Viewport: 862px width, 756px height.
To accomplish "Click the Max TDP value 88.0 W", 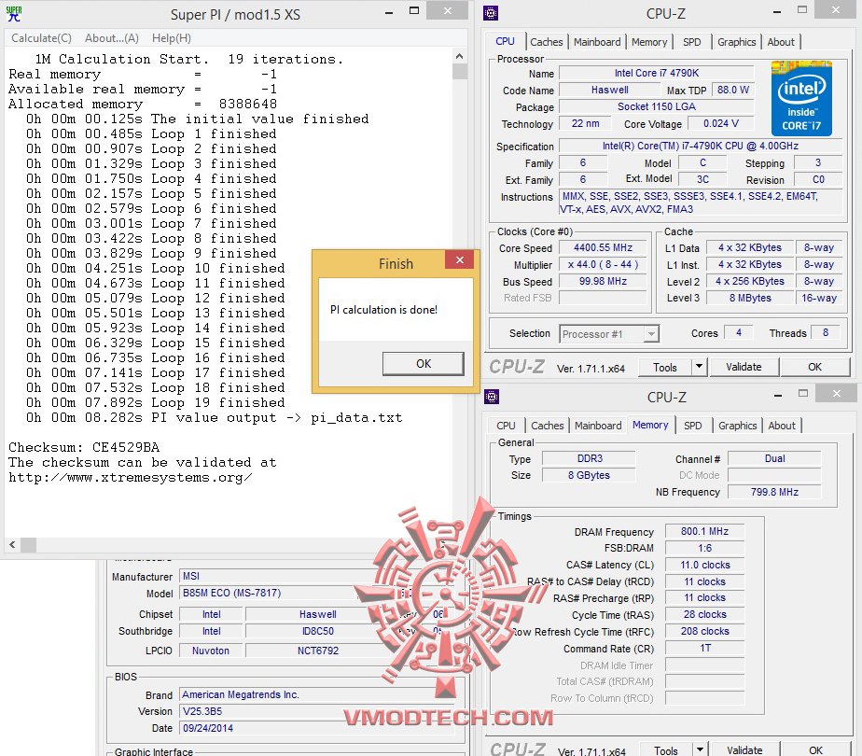I will coord(733,90).
